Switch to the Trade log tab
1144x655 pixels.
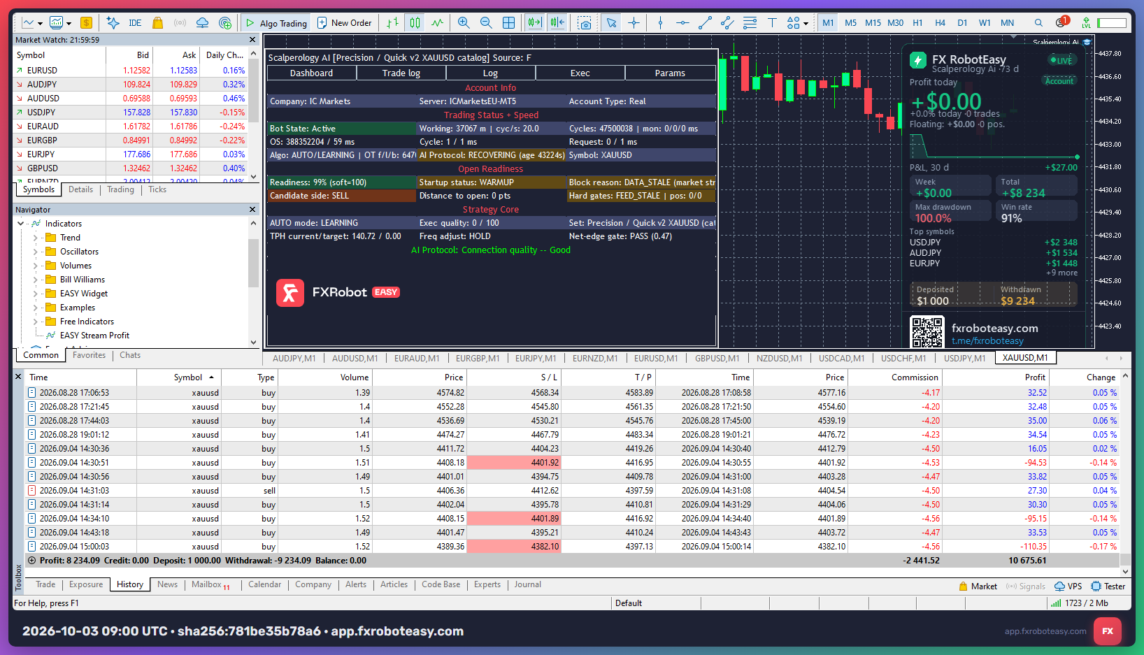pyautogui.click(x=401, y=73)
